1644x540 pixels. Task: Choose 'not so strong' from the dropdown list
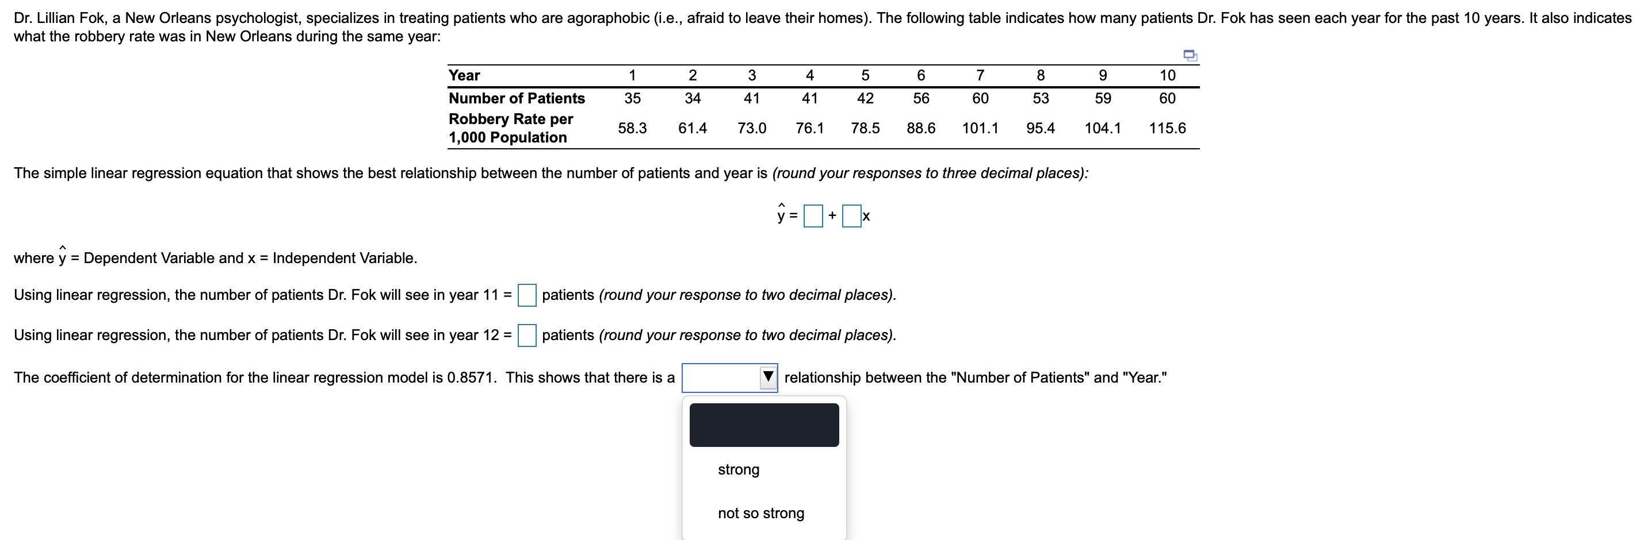point(760,513)
